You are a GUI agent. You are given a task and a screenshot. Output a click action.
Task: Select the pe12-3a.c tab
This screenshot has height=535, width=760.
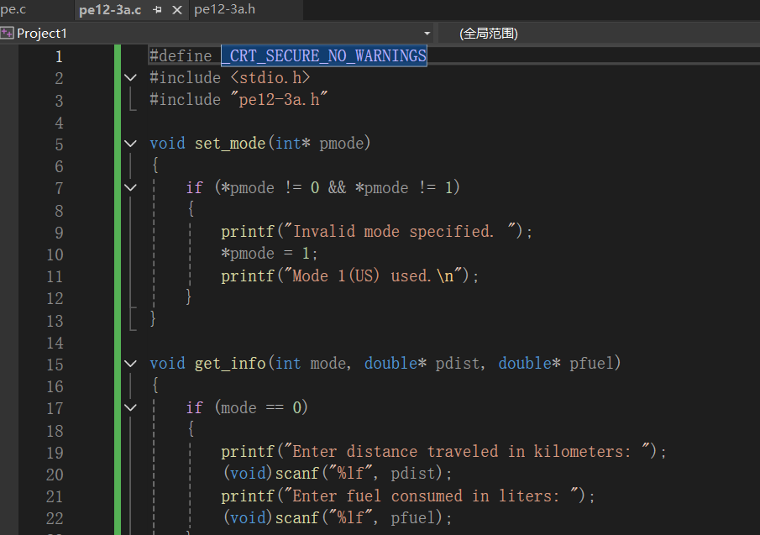[110, 10]
